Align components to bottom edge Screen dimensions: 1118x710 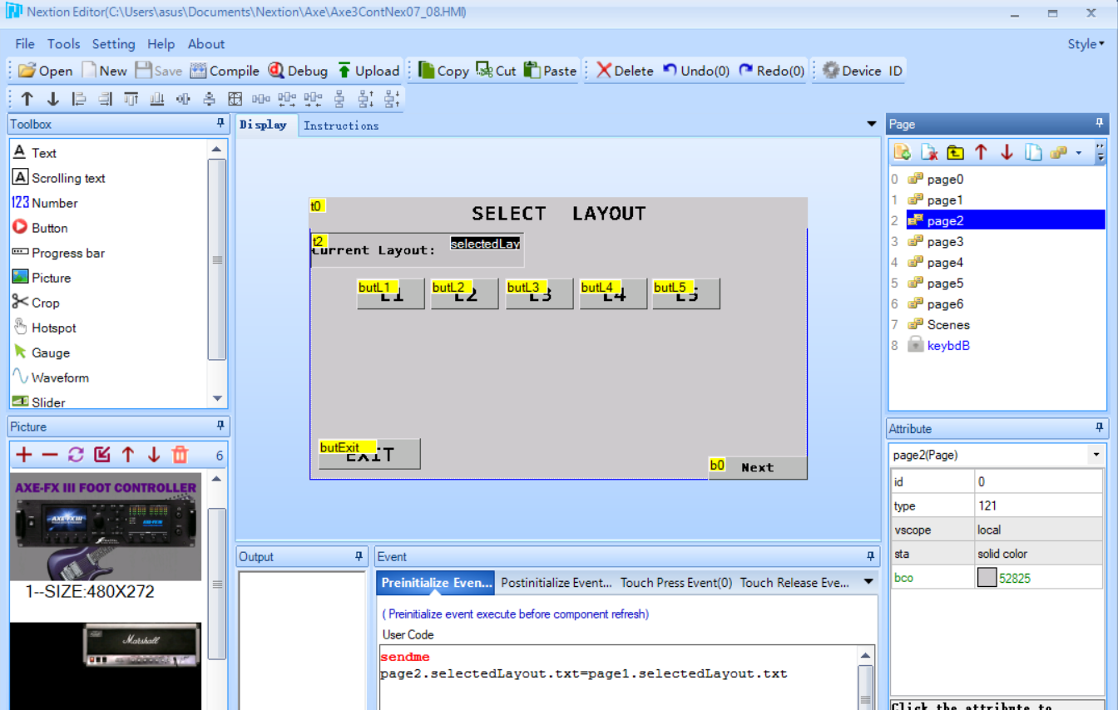click(156, 99)
